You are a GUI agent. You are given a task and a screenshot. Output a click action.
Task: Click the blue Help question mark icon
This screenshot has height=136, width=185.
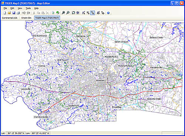click(108, 13)
